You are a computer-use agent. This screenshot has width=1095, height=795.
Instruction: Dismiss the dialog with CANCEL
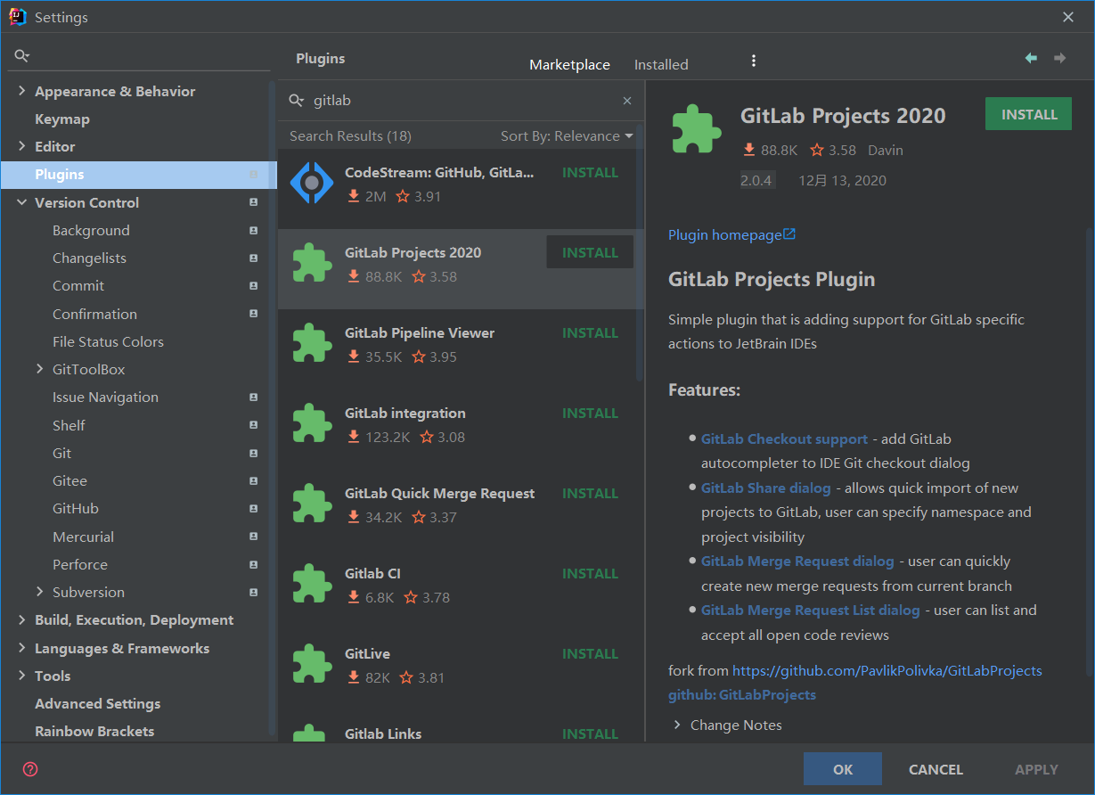936,769
